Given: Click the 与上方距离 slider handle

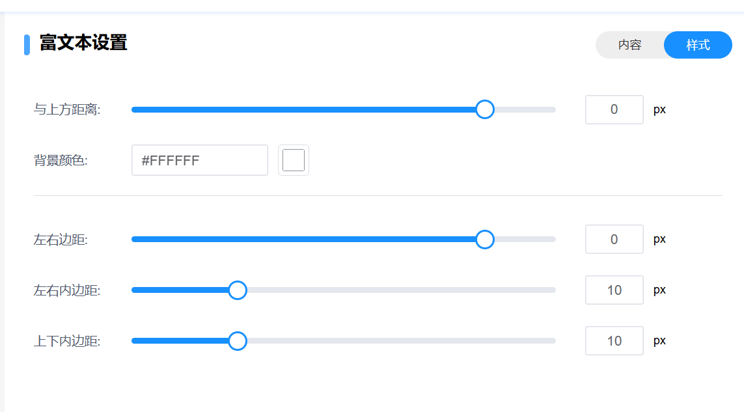Looking at the screenshot, I should tap(484, 109).
